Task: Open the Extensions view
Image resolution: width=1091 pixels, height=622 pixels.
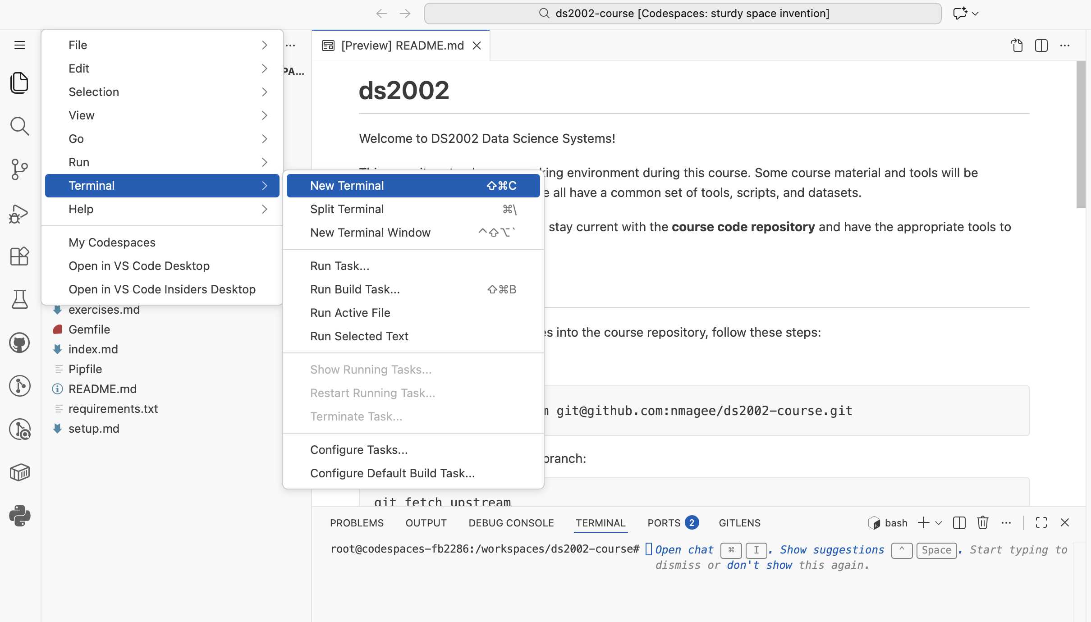Action: (x=19, y=256)
